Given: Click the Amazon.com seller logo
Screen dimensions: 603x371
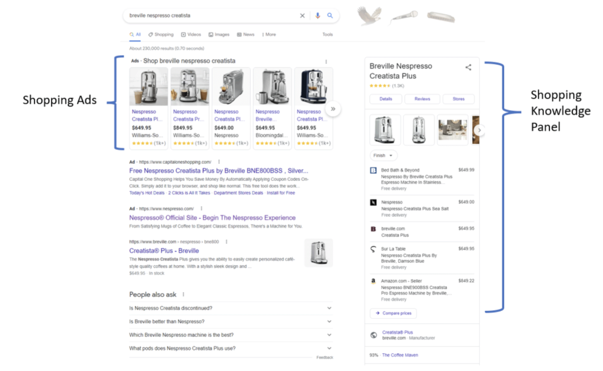Looking at the screenshot, I should click(x=373, y=281).
